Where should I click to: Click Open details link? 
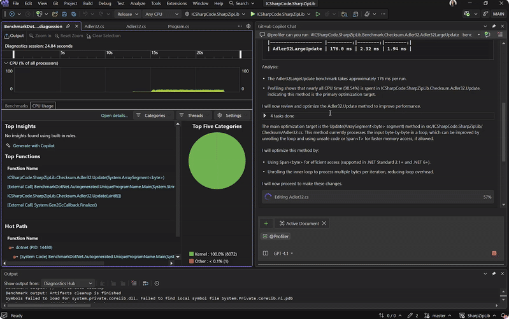coord(114,116)
